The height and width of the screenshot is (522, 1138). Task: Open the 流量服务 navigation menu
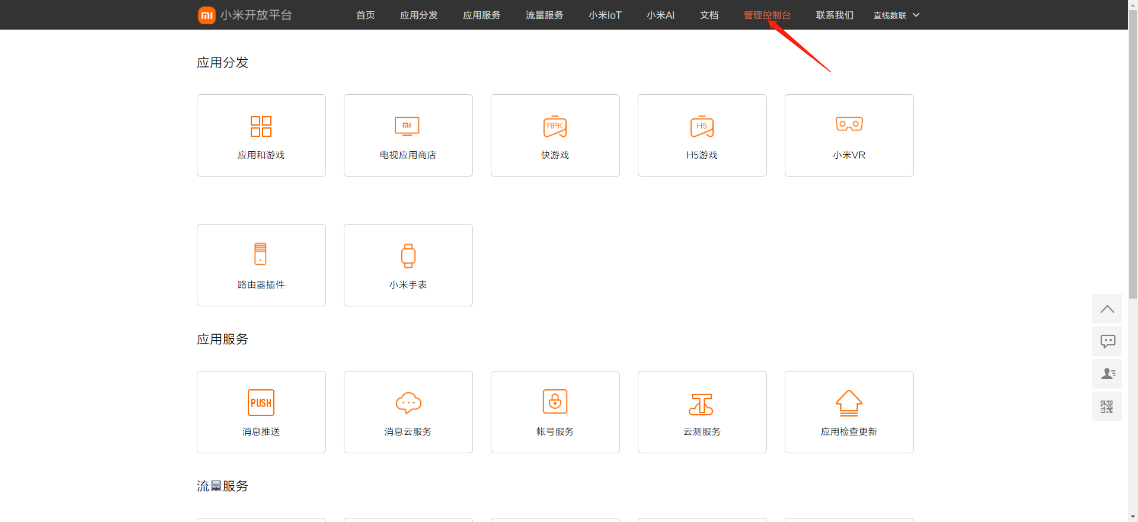pyautogui.click(x=545, y=15)
